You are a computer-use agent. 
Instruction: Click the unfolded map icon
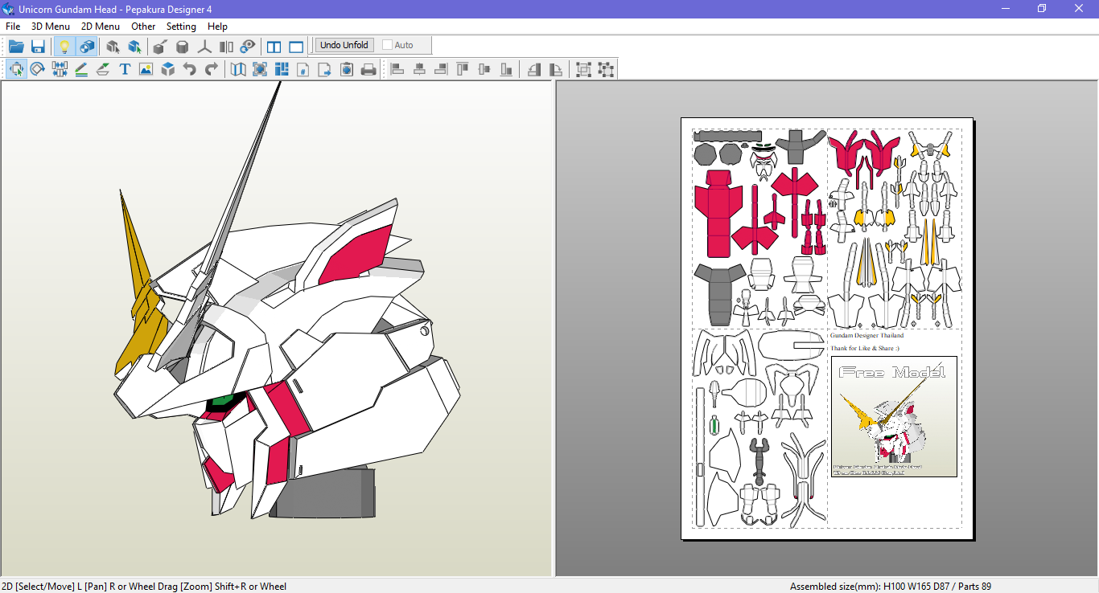point(238,69)
